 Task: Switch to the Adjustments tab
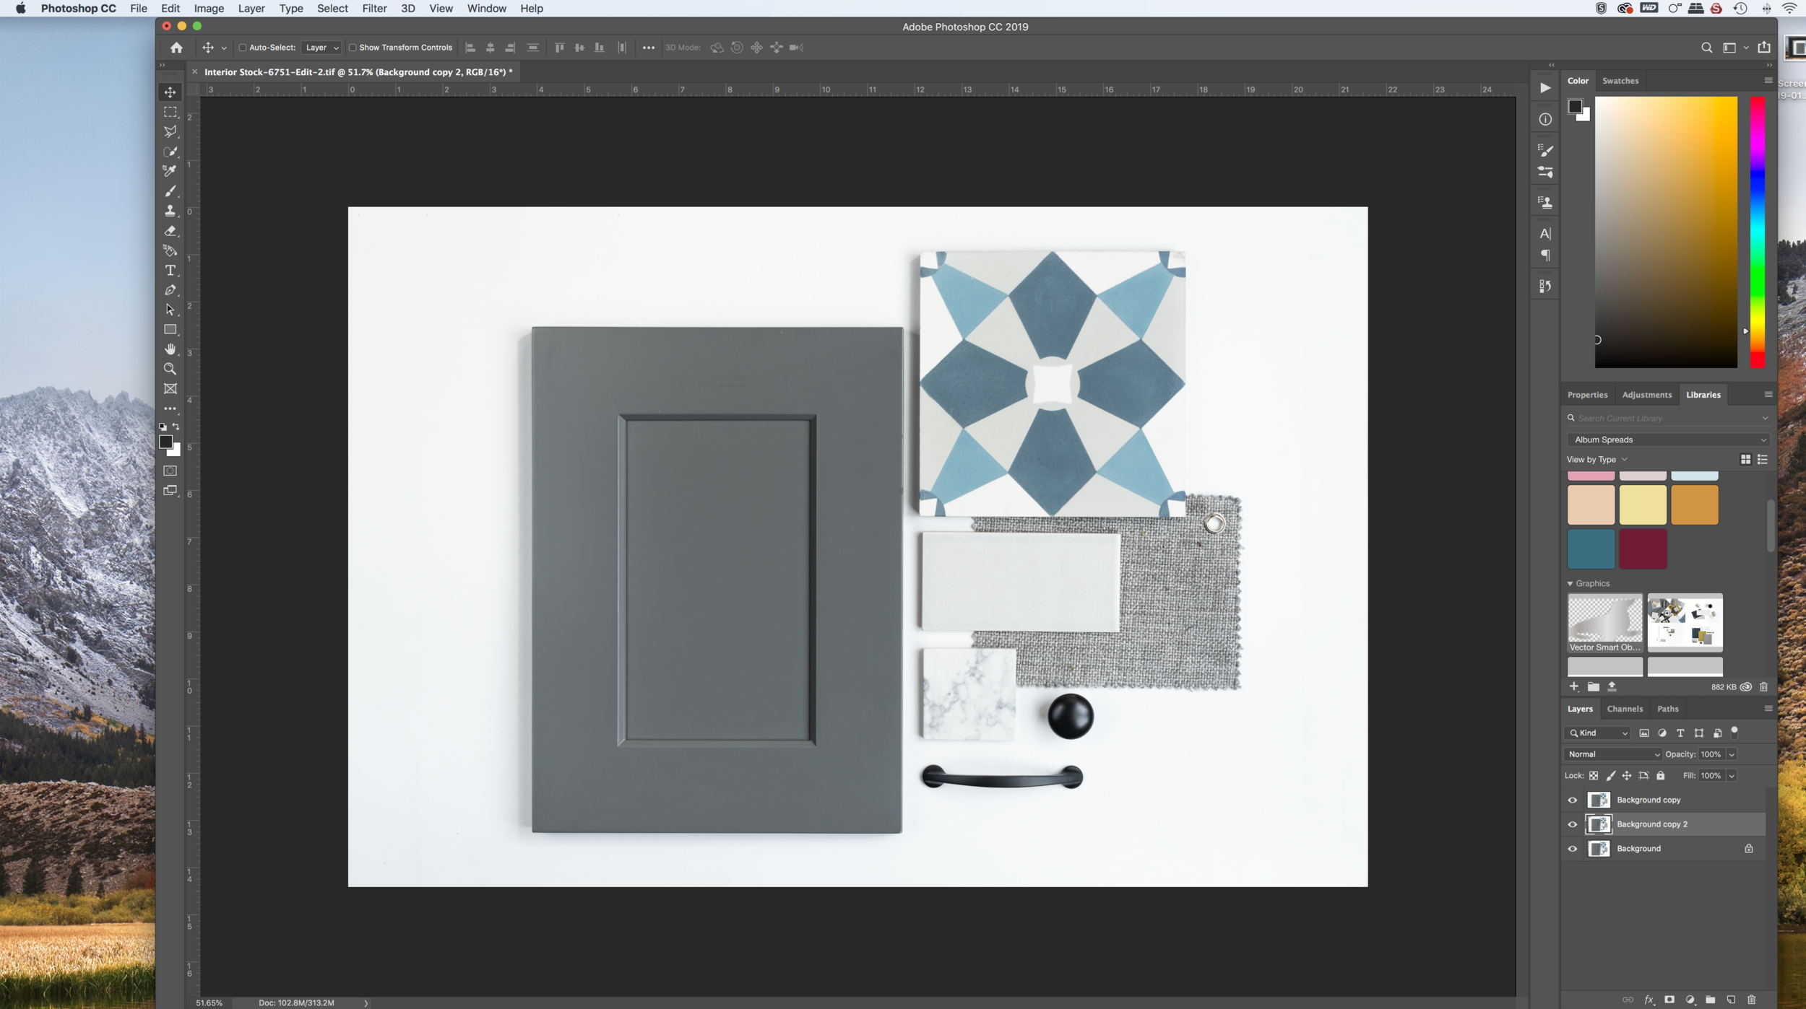[1646, 395]
